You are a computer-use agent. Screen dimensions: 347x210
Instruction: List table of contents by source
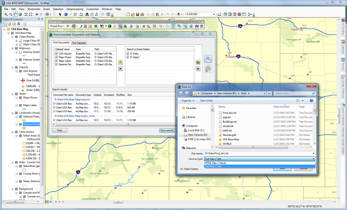point(10,24)
